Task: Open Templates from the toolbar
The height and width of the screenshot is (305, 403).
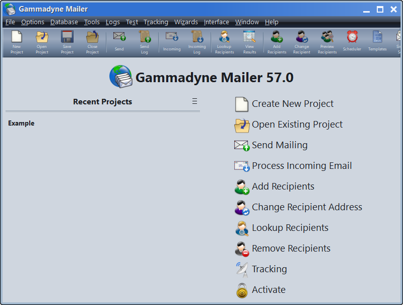Action: point(377,42)
